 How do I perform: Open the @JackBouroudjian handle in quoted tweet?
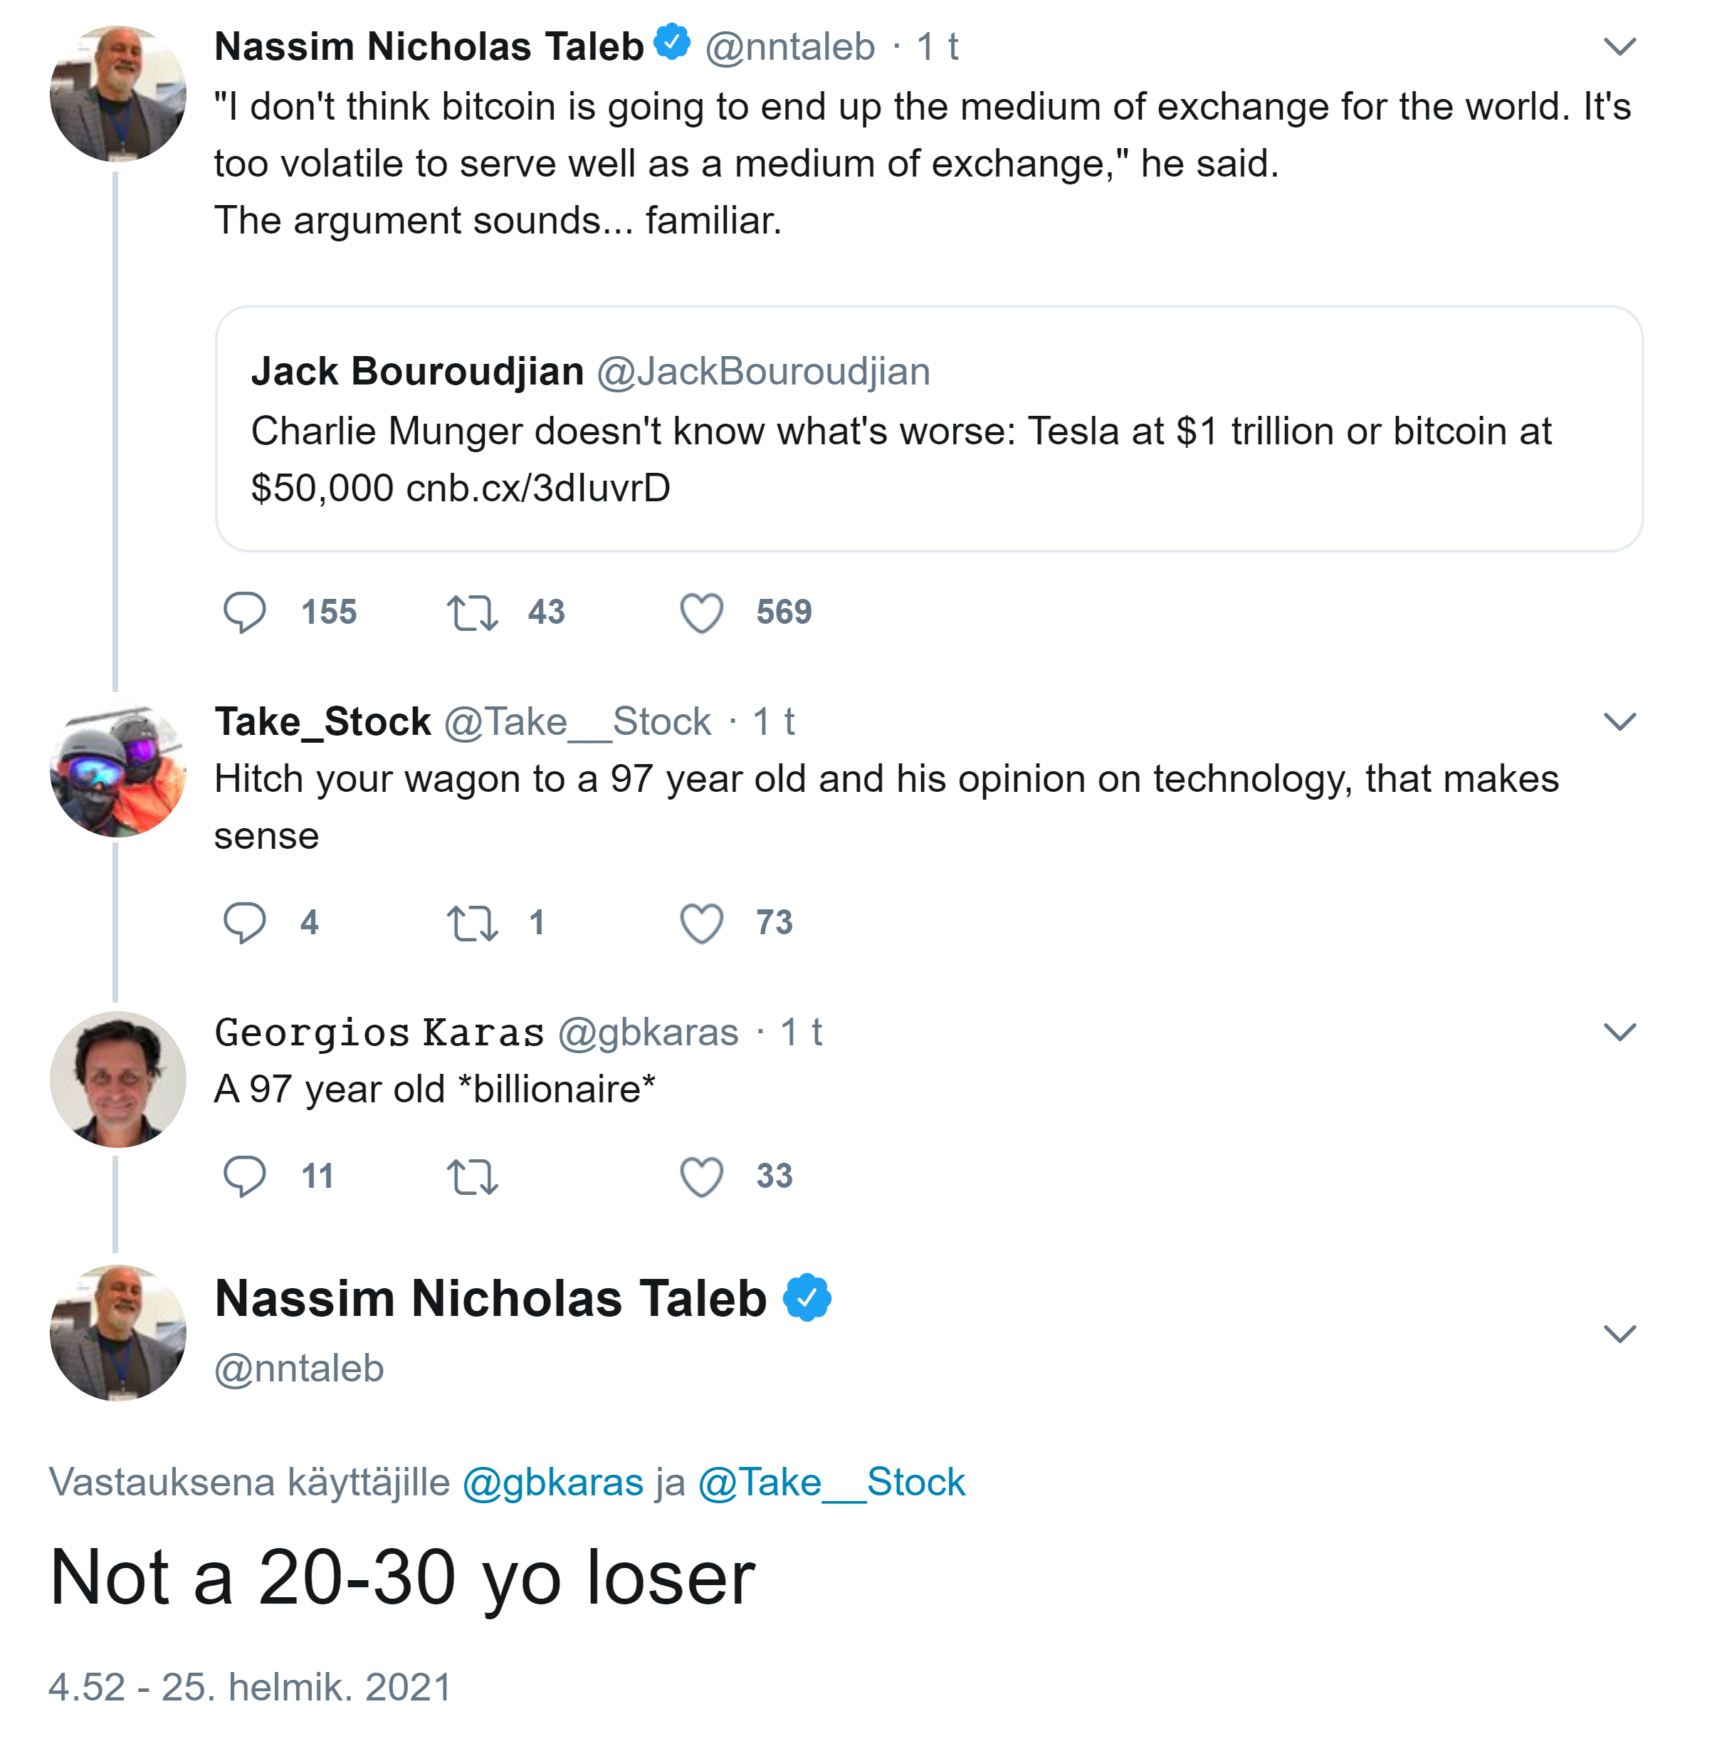tap(763, 372)
